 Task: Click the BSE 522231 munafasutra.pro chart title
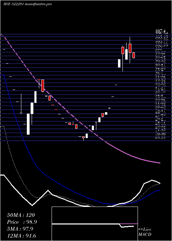(x=28, y=4)
